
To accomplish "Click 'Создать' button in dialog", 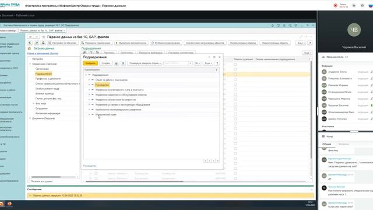I will 106,63.
